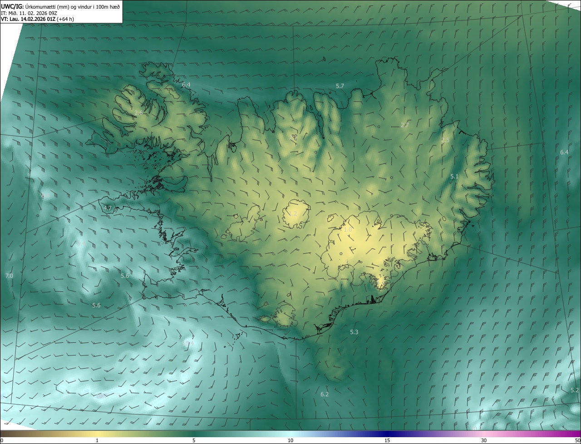Pick the 2.5 precipitation value label
Viewport: 581px width, 444px height.
pyautogui.click(x=445, y=140)
